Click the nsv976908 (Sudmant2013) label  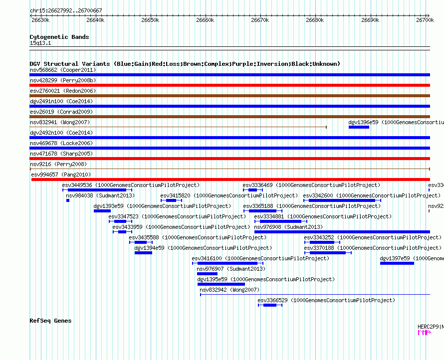click(x=288, y=227)
